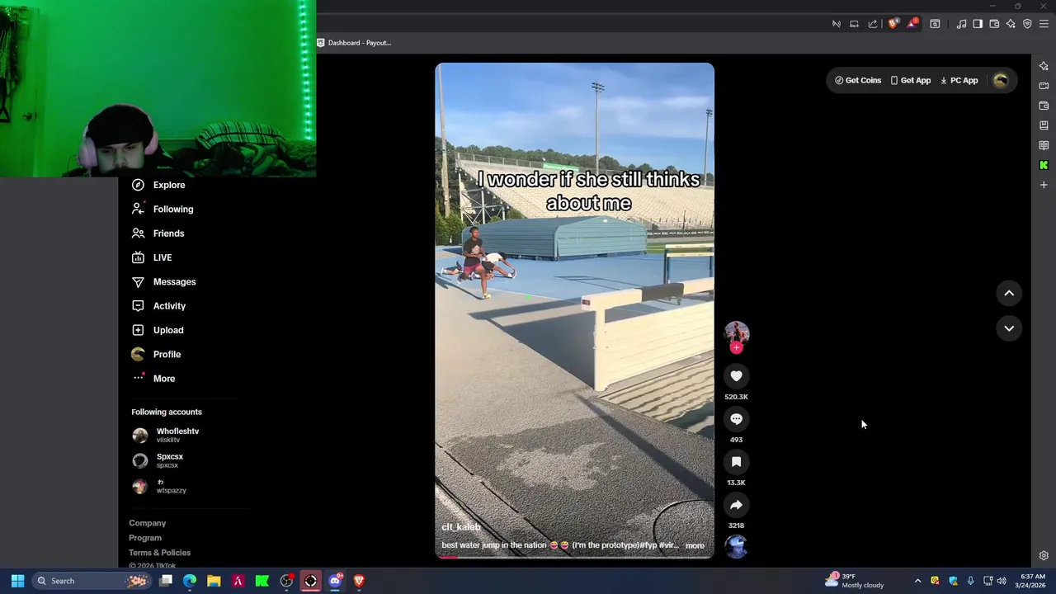The height and width of the screenshot is (594, 1056).
Task: Open sidebar settings gear at bottom right
Action: point(1044,556)
